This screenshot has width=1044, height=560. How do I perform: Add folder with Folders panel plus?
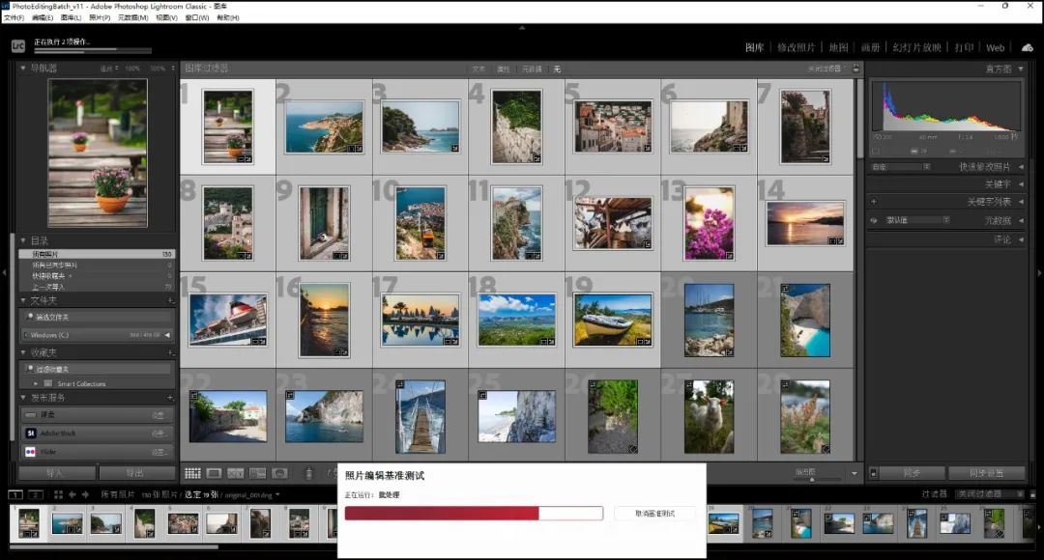pyautogui.click(x=170, y=300)
